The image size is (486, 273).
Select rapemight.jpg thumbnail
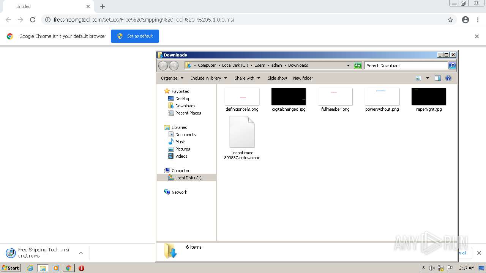click(429, 97)
